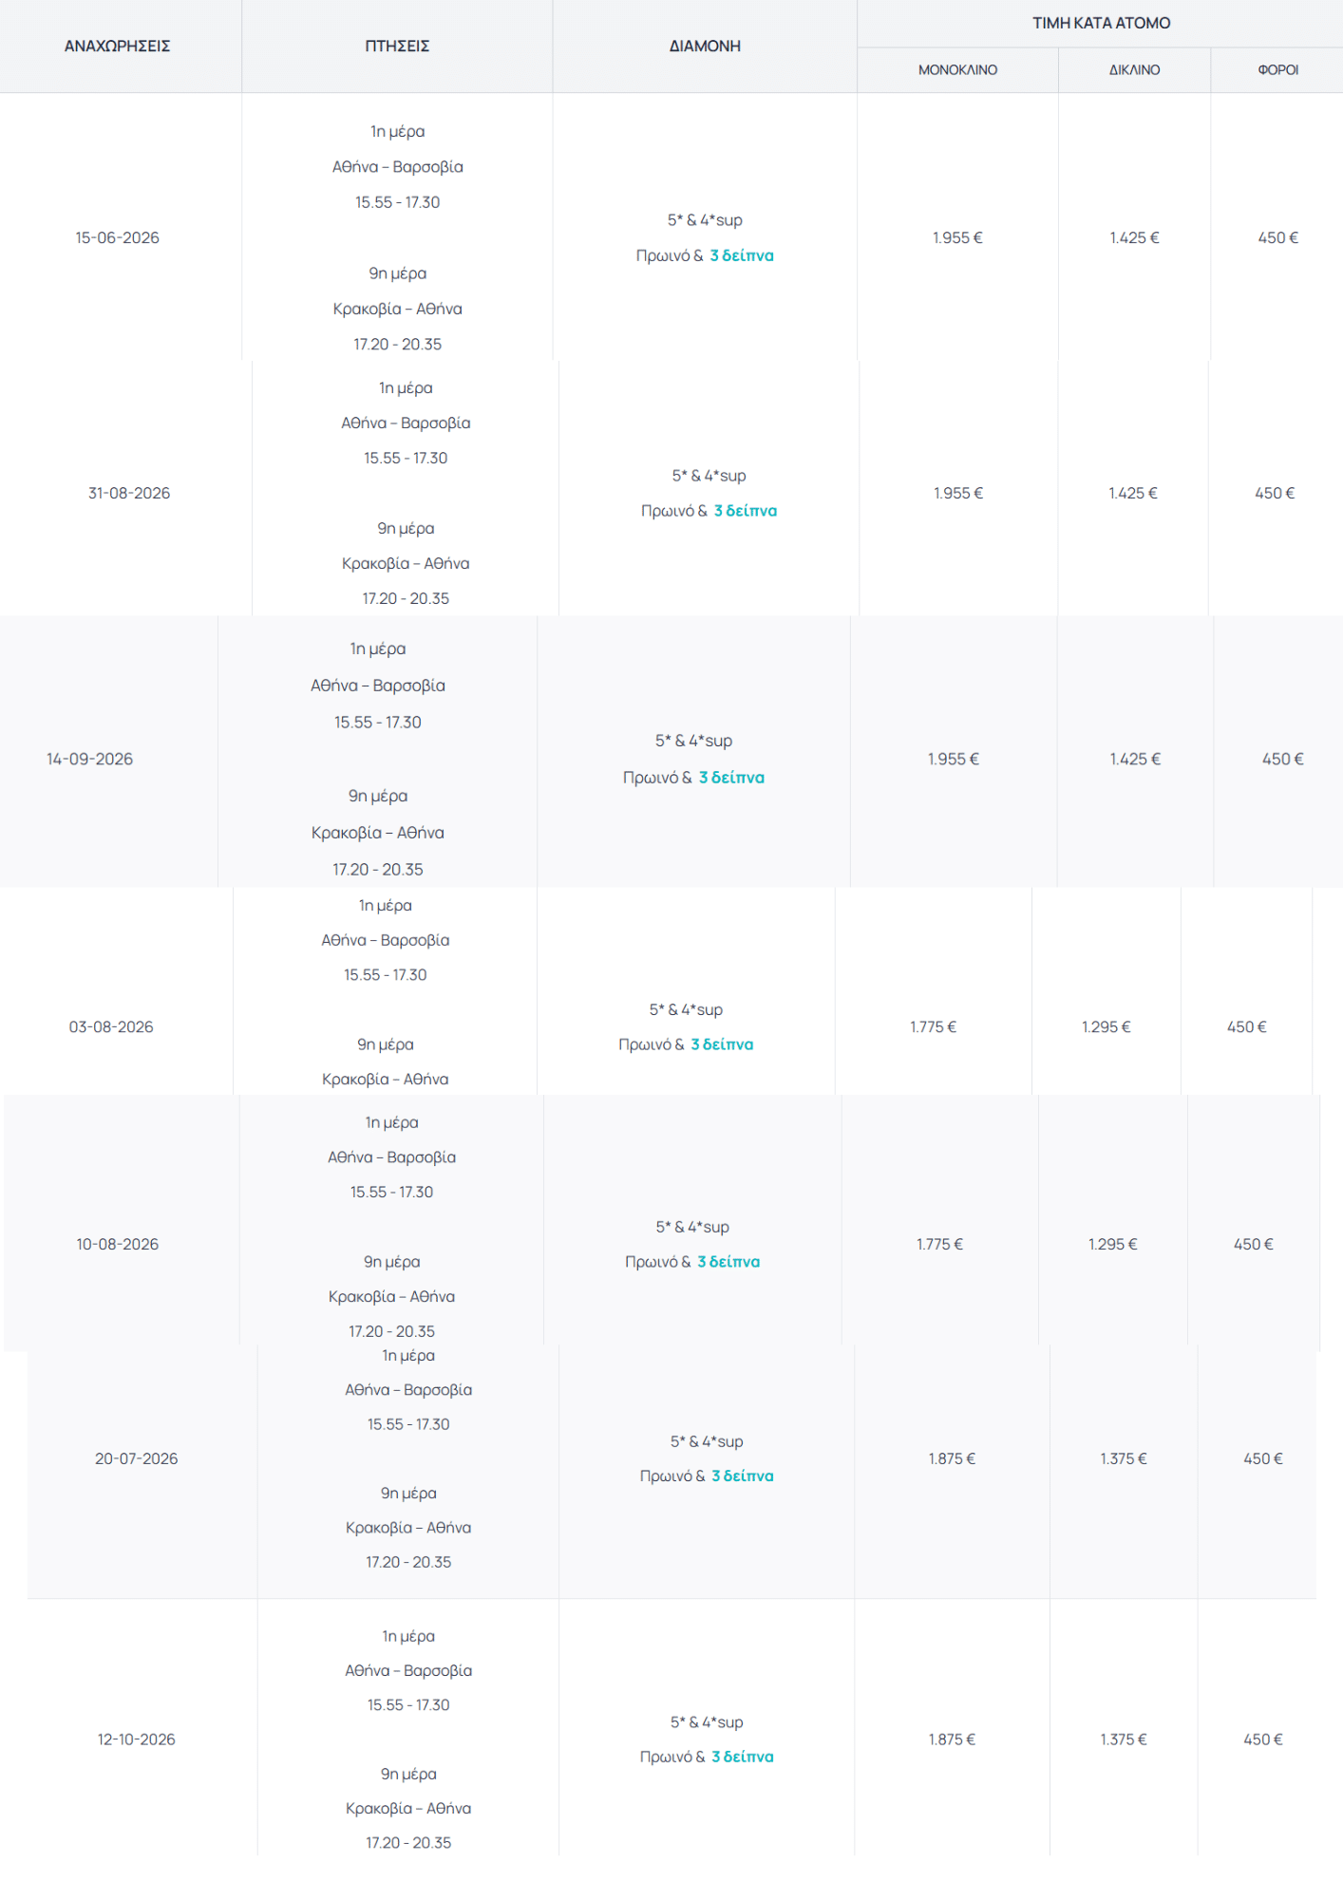The width and height of the screenshot is (1343, 1899).
Task: Click the ΔΙΑΜΟΝΗ column header
Action: tap(705, 47)
